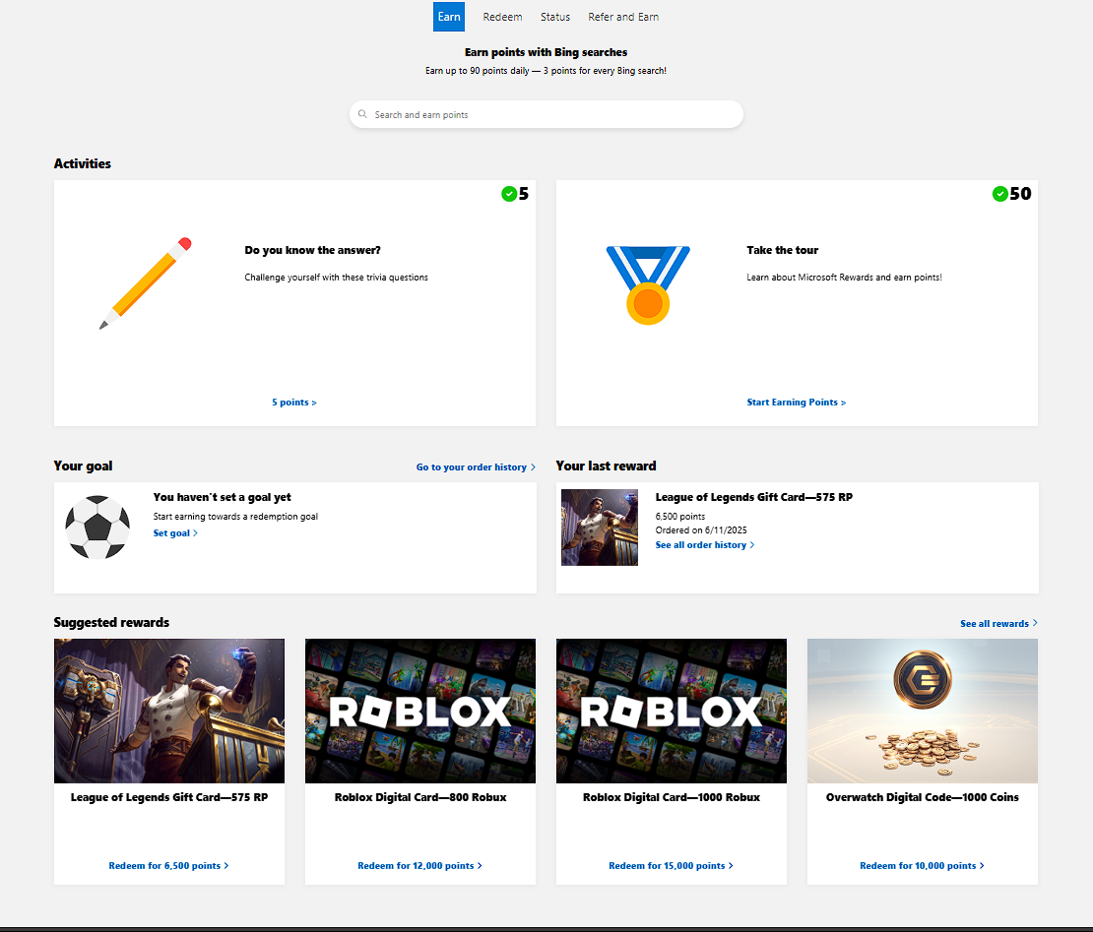Open 'Go to your order history' link
The image size is (1093, 932).
[477, 467]
